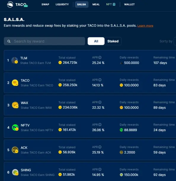Switch to the Staked filter
Viewport: 176px width, 181px height.
pyautogui.click(x=113, y=41)
